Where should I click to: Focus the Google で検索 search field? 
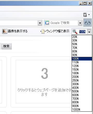tap(64, 23)
